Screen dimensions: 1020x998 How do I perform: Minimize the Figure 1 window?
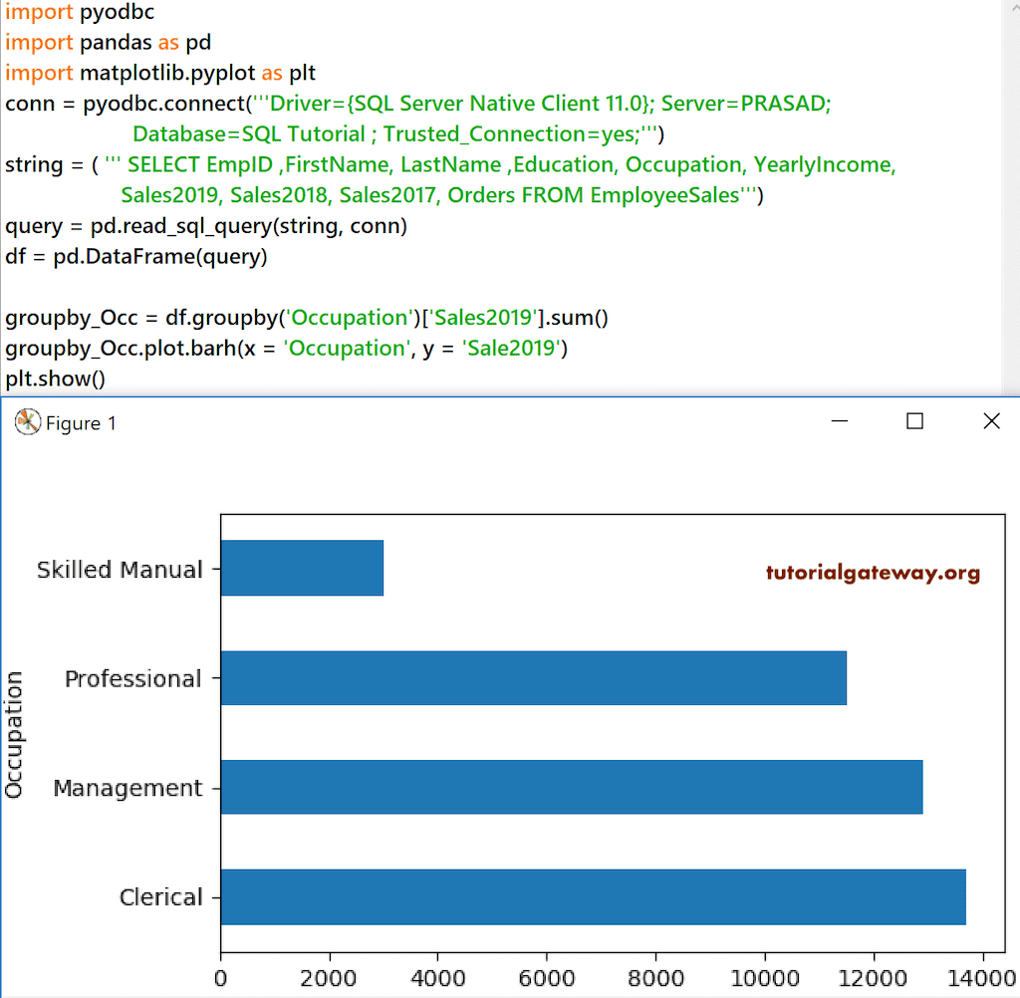pyautogui.click(x=839, y=421)
